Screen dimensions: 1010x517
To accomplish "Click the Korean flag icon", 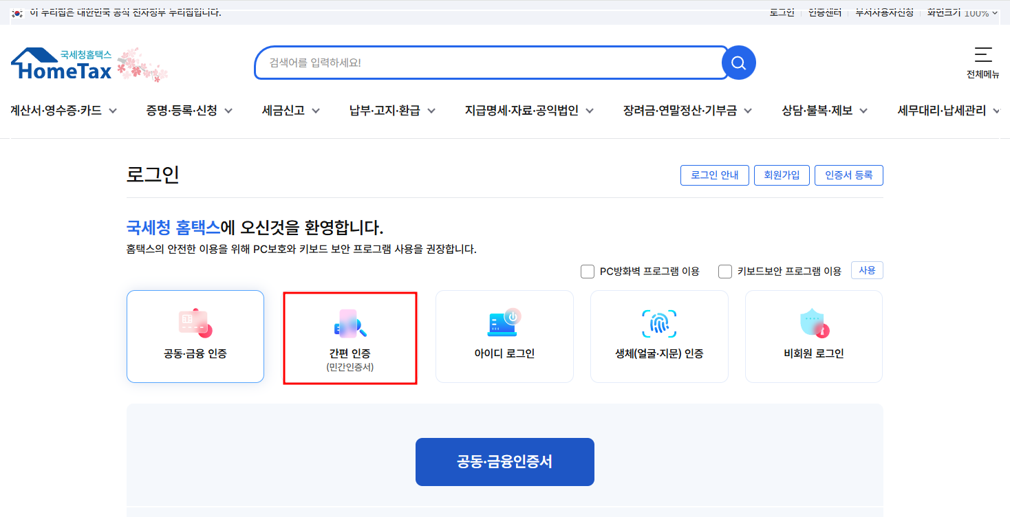I will point(17,13).
